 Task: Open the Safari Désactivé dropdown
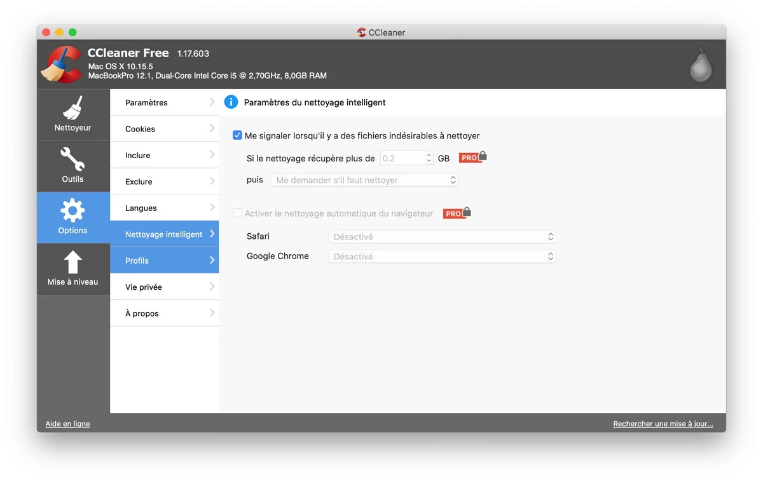click(x=442, y=236)
